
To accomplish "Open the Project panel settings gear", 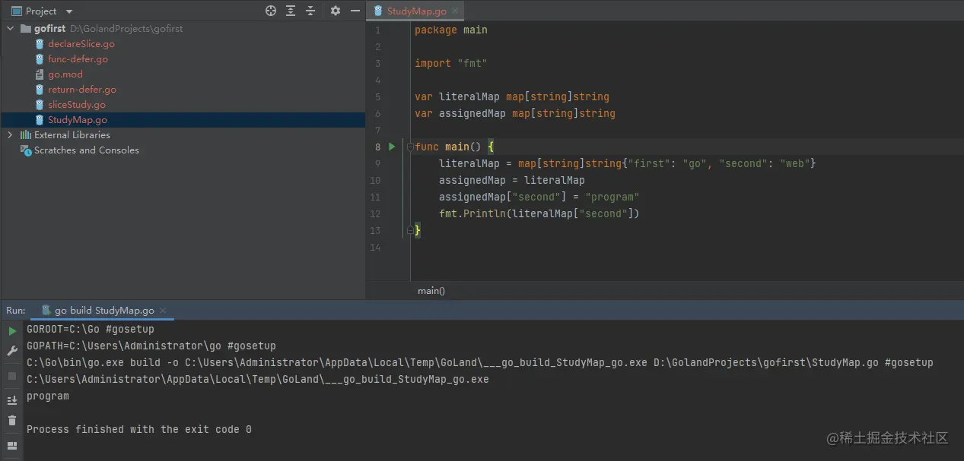I will click(336, 11).
